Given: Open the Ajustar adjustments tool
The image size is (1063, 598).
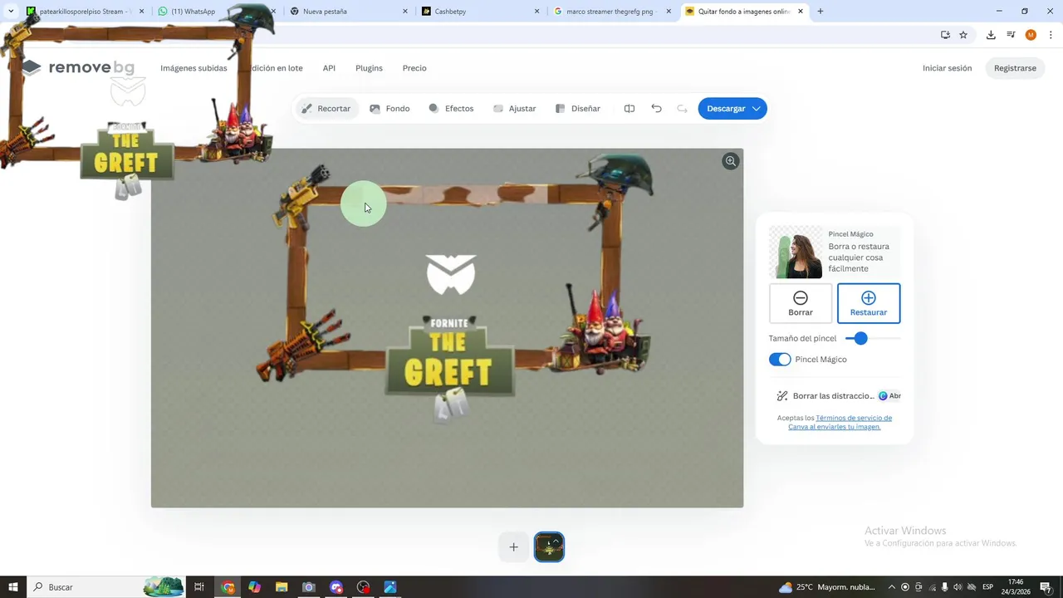Looking at the screenshot, I should 514,109.
